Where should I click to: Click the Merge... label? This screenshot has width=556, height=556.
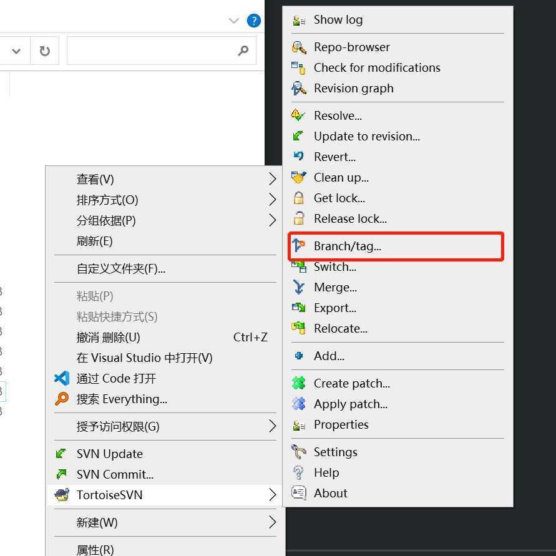click(x=335, y=287)
